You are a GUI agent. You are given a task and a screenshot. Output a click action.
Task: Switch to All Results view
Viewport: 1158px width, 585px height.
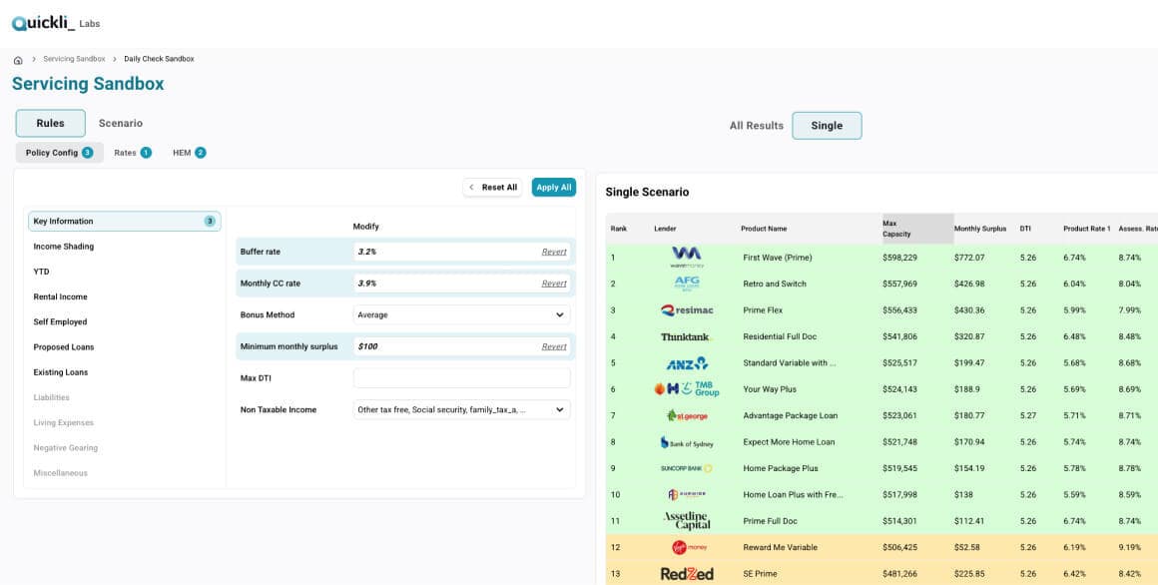click(755, 125)
